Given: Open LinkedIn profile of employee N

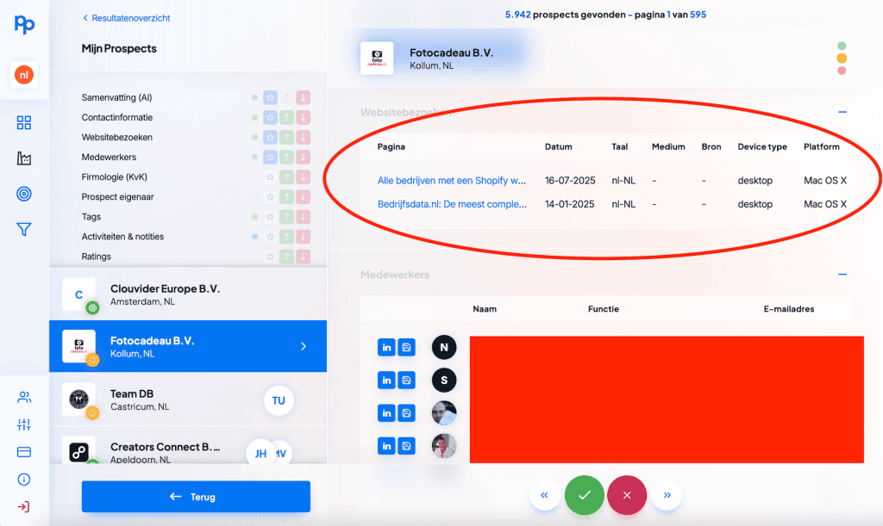Looking at the screenshot, I should pos(386,347).
